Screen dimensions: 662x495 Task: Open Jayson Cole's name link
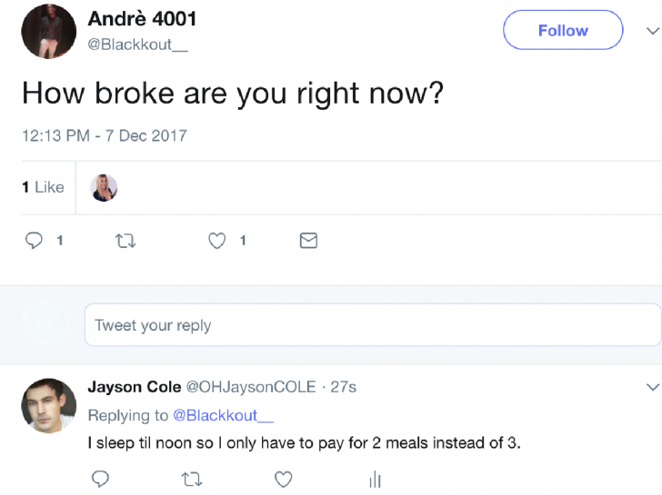[x=134, y=387]
